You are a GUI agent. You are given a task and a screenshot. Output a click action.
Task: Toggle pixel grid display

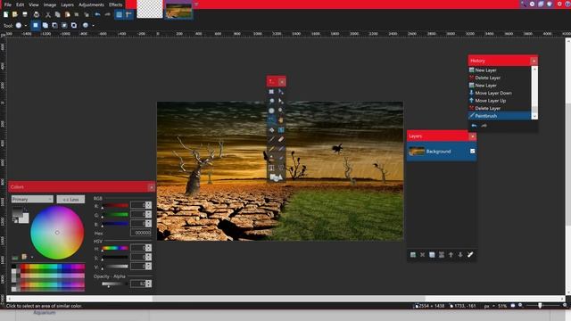pyautogui.click(x=119, y=14)
